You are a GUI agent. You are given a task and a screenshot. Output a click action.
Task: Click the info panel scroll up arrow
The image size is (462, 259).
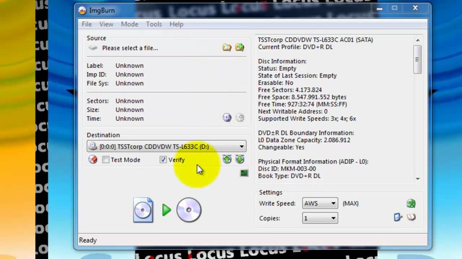tap(418, 40)
